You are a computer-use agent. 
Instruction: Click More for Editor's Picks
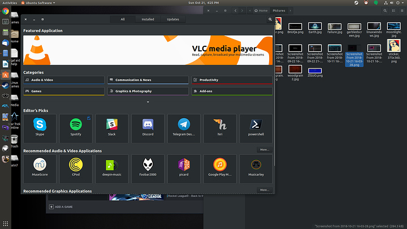tap(263, 150)
